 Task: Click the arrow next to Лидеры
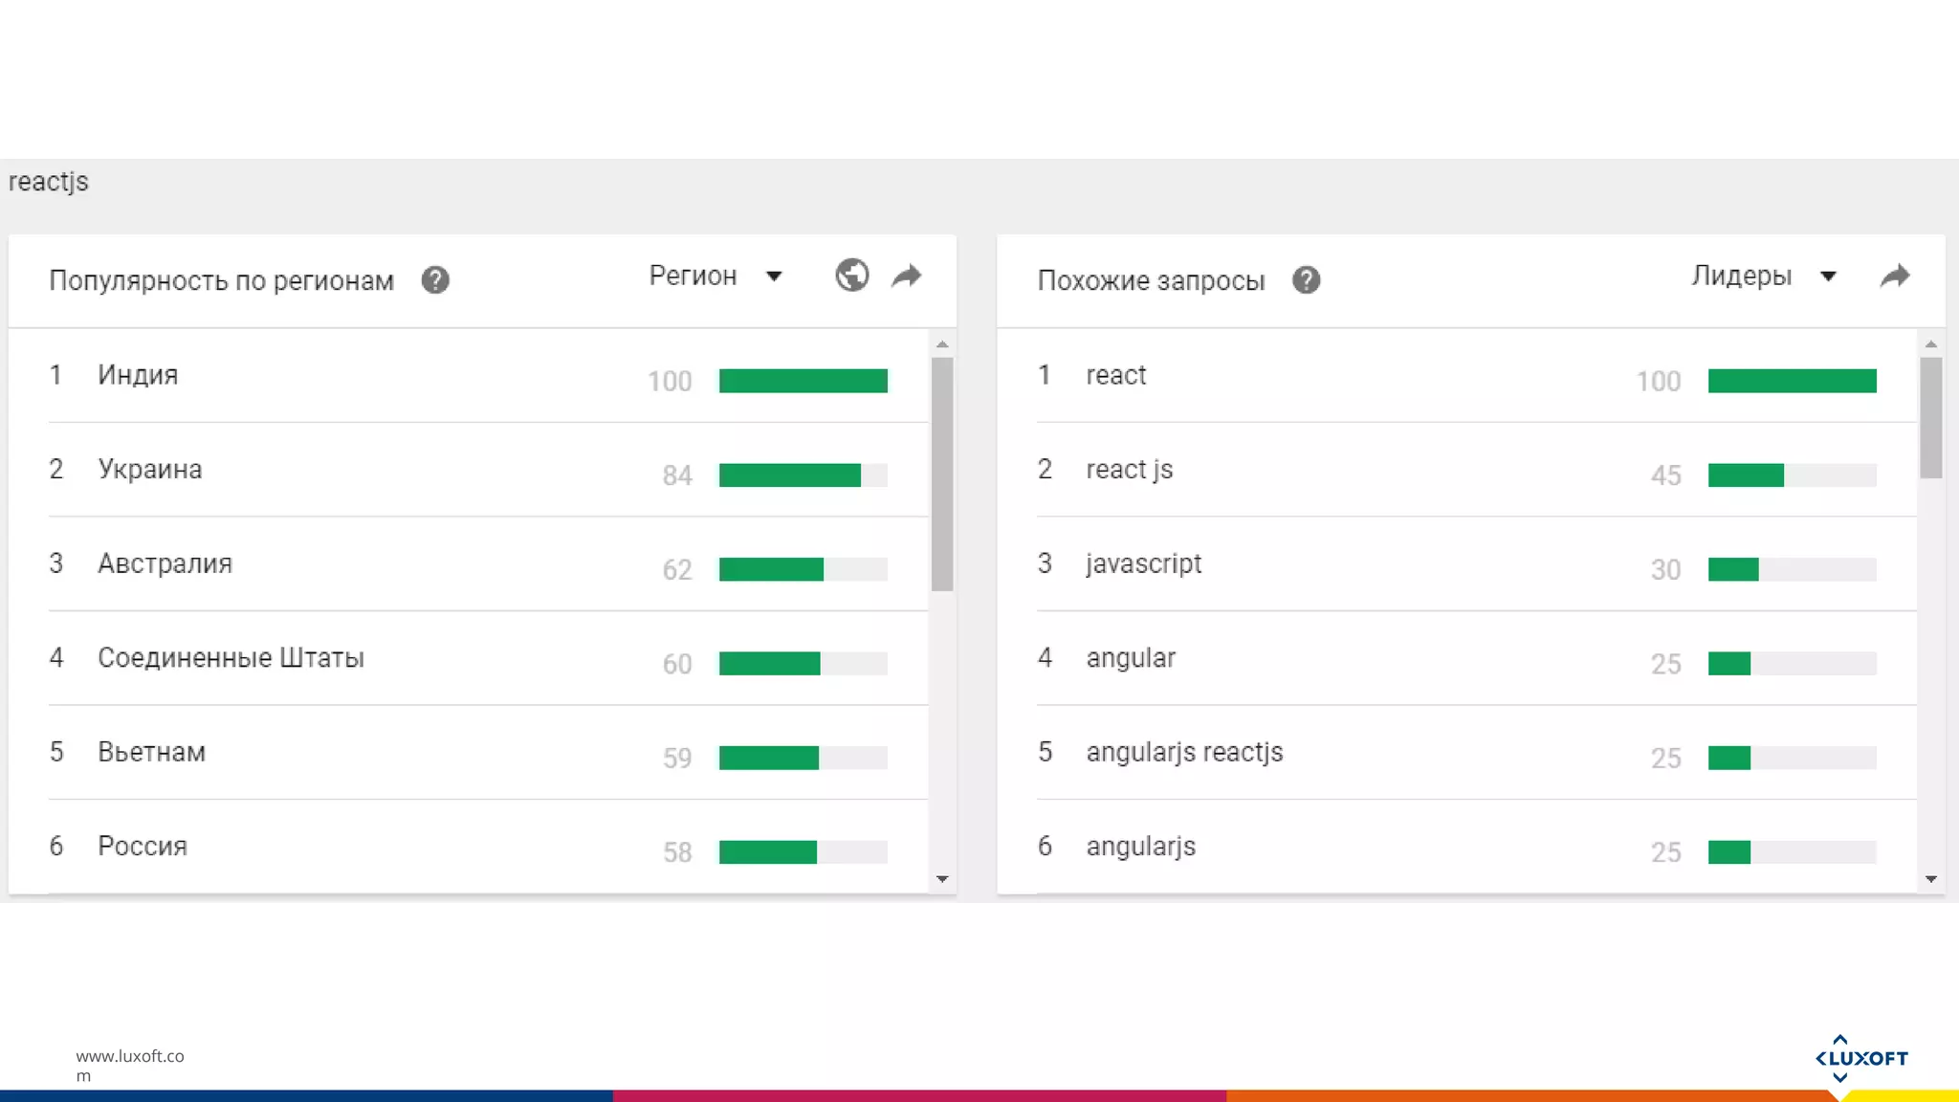coord(1828,276)
